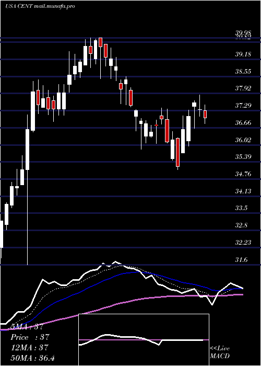Click the 'USA CENT mail.munafa.pro' title text

coord(40,6)
